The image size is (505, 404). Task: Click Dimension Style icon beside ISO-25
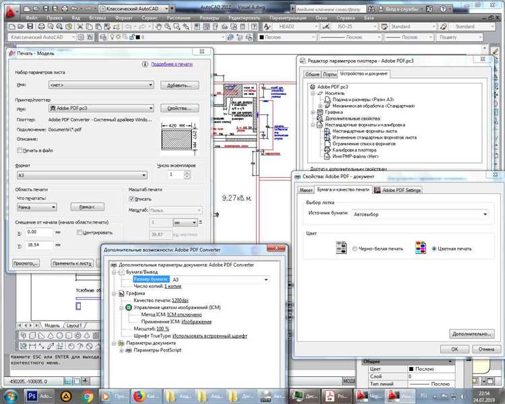327,27
